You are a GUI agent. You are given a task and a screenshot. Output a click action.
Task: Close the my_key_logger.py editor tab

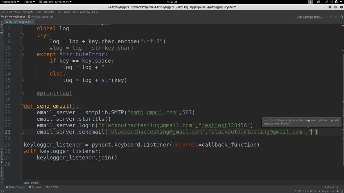click(33, 22)
